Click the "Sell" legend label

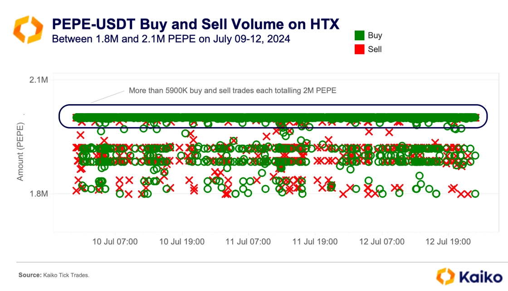point(375,49)
